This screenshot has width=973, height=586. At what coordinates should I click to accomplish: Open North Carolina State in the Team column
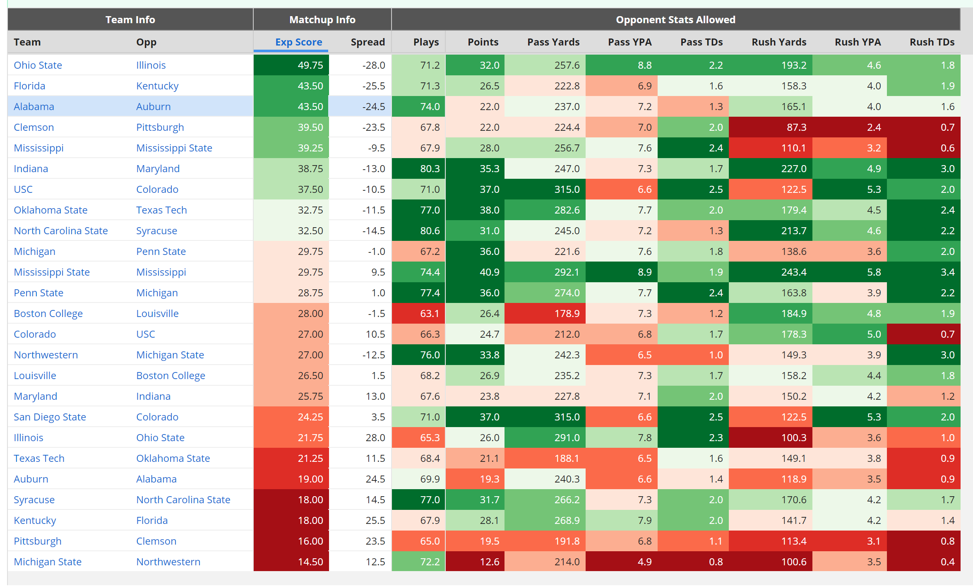pyautogui.click(x=60, y=231)
